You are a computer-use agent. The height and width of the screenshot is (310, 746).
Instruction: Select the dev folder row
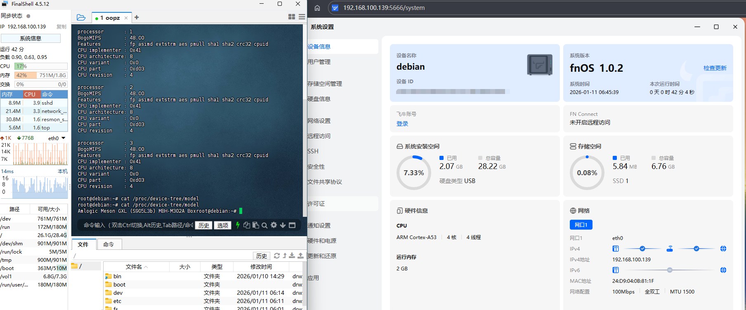pyautogui.click(x=203, y=293)
